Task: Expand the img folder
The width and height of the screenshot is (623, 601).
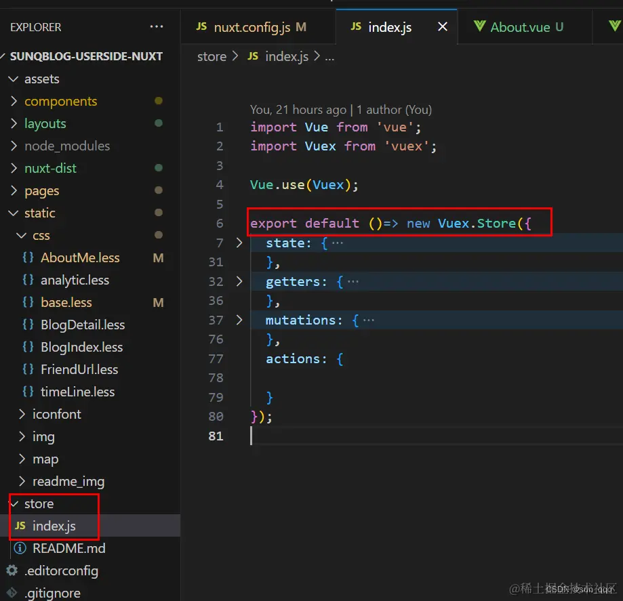Action: tap(22, 436)
